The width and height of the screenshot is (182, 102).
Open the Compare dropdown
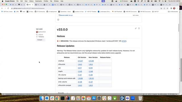tap(41, 40)
